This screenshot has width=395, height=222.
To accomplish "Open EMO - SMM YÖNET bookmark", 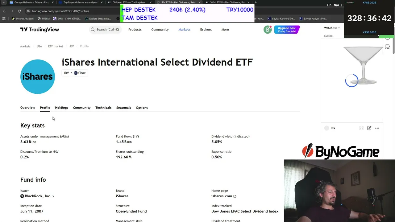I will pyautogui.click(x=67, y=18).
